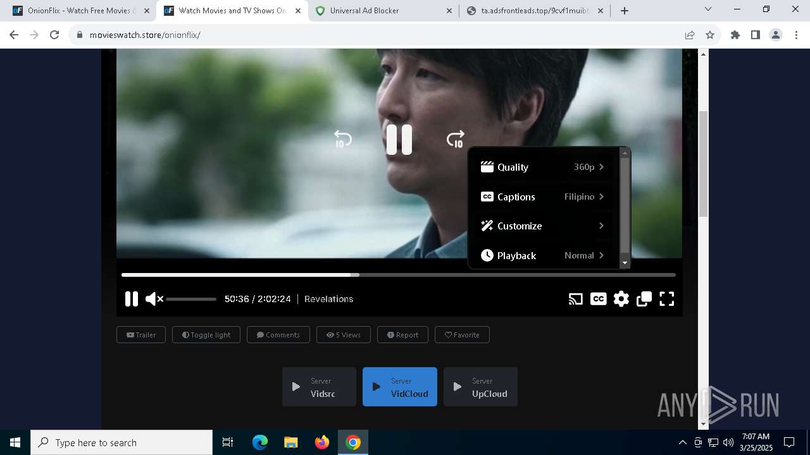Expand the Customize chevron arrow

pyautogui.click(x=601, y=226)
